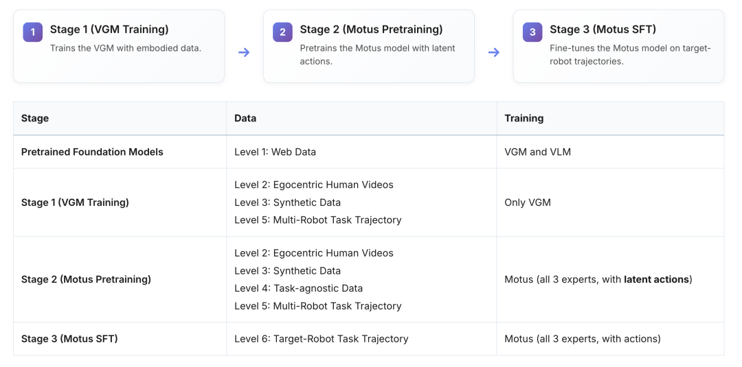Select the Stage 2 (Motus Pretraining) card title
The image size is (742, 367).
click(x=371, y=29)
